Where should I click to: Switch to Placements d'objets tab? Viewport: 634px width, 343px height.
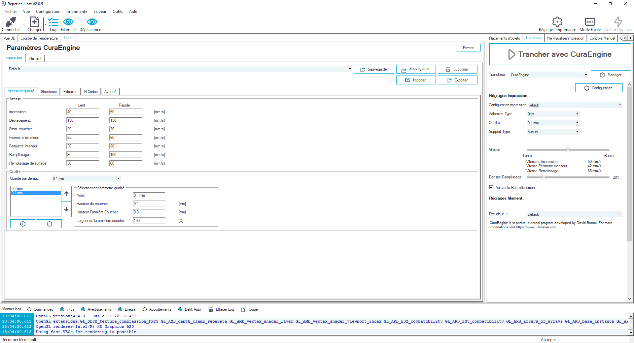(x=504, y=38)
